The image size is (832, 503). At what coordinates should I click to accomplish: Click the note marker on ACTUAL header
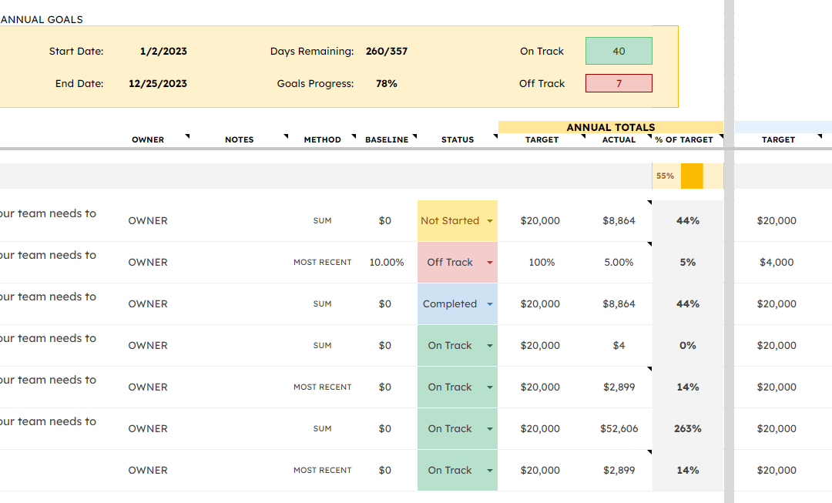tap(649, 136)
